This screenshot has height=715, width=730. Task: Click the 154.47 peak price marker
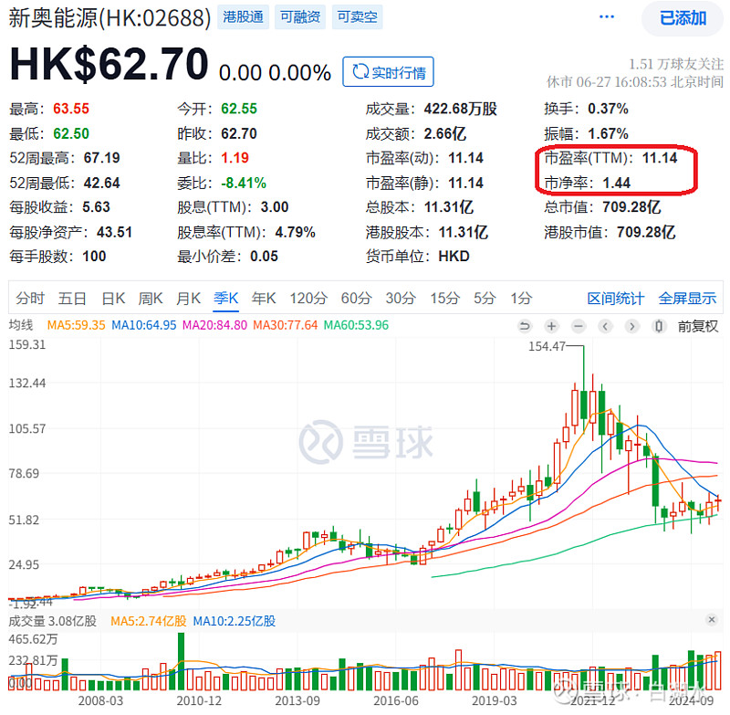(x=547, y=346)
